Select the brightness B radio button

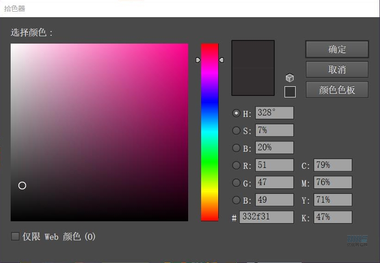(236, 148)
